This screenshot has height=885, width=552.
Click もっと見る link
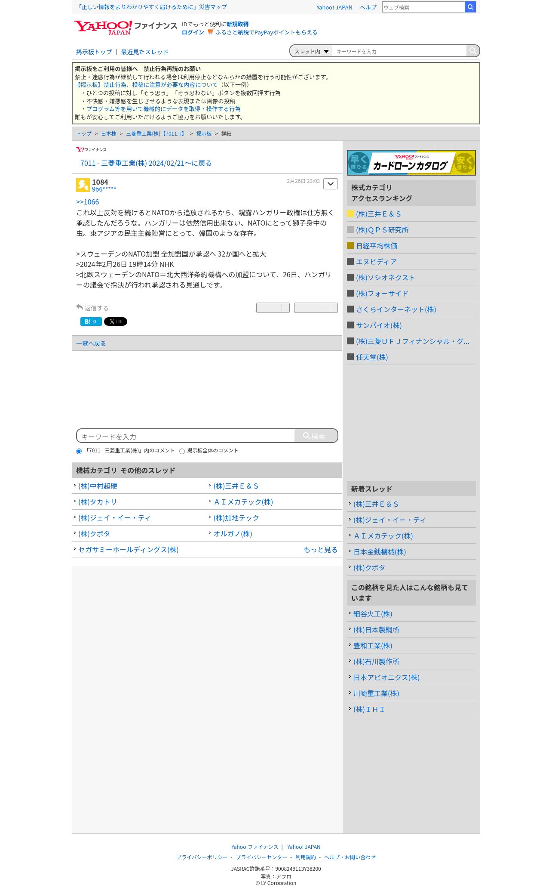[320, 550]
